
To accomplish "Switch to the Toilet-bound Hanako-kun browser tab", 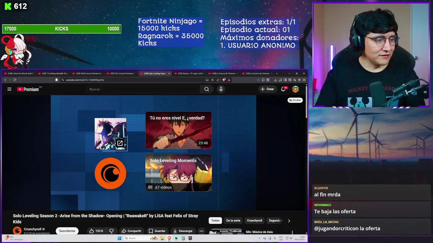I will (x=87, y=73).
